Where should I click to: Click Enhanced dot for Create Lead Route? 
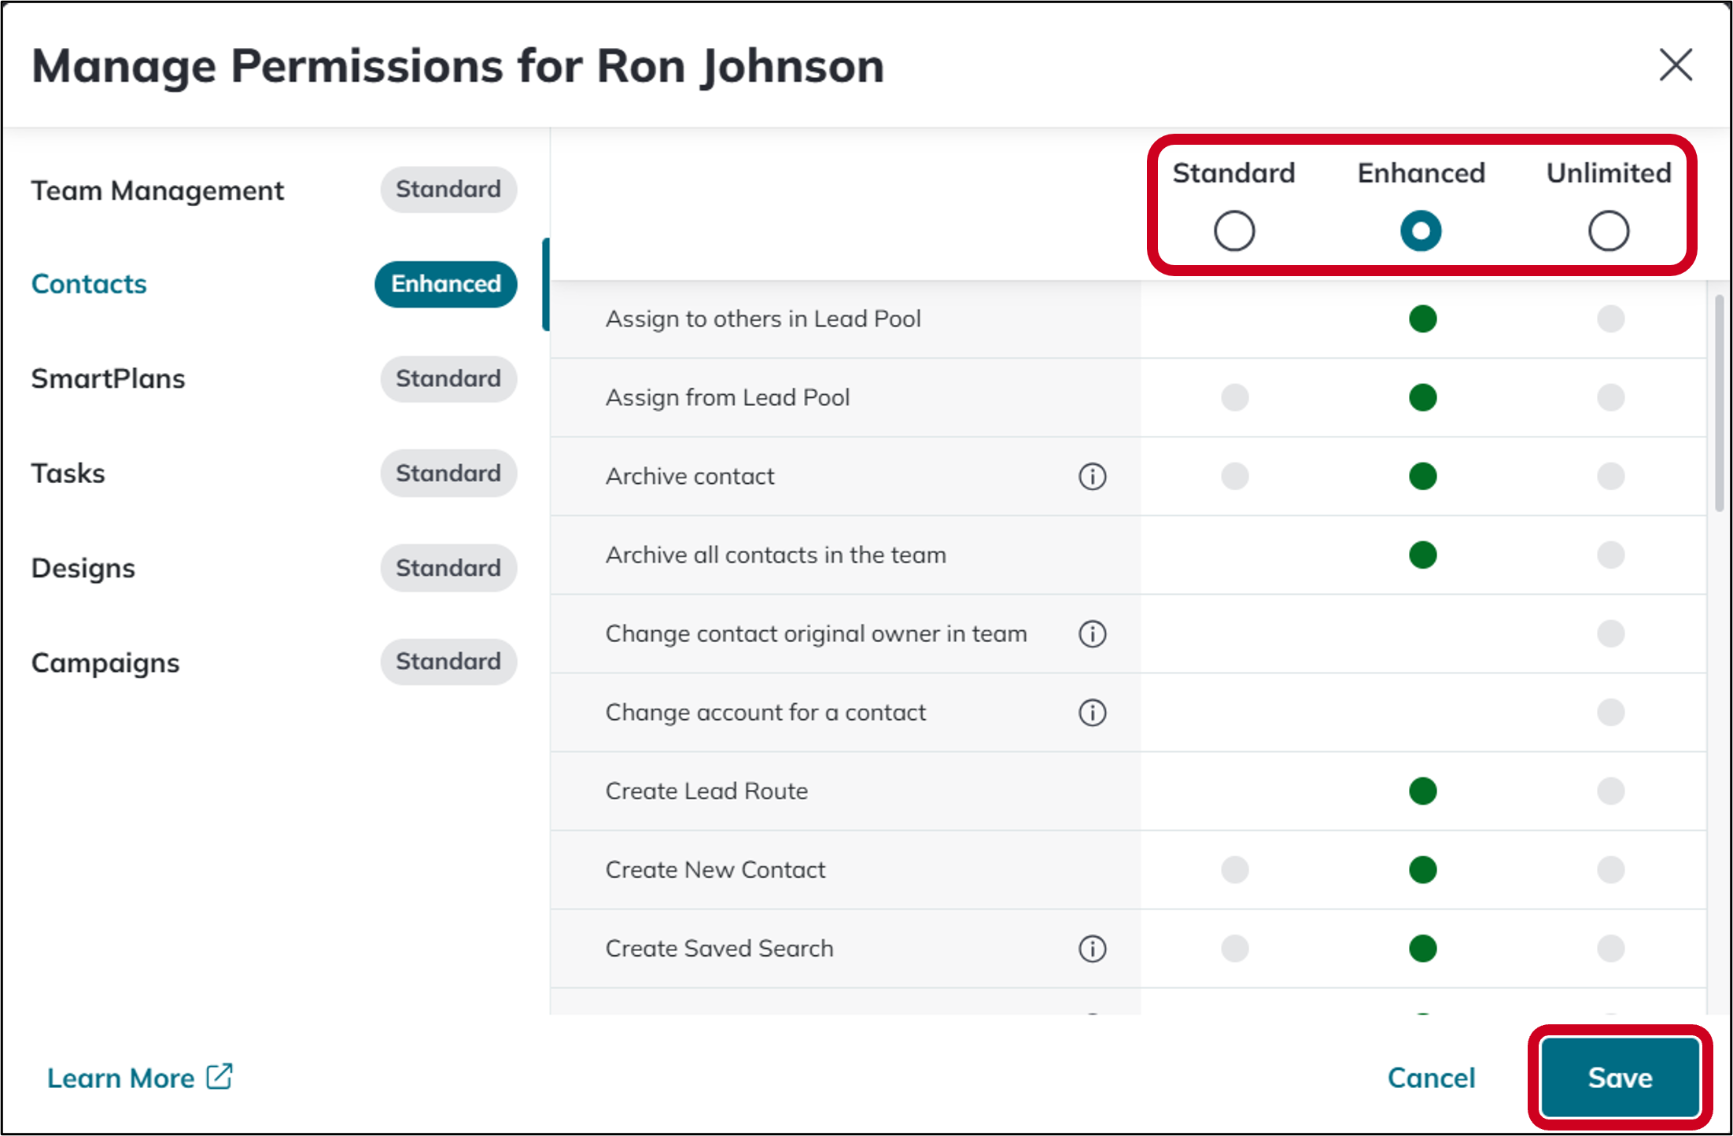[1422, 791]
